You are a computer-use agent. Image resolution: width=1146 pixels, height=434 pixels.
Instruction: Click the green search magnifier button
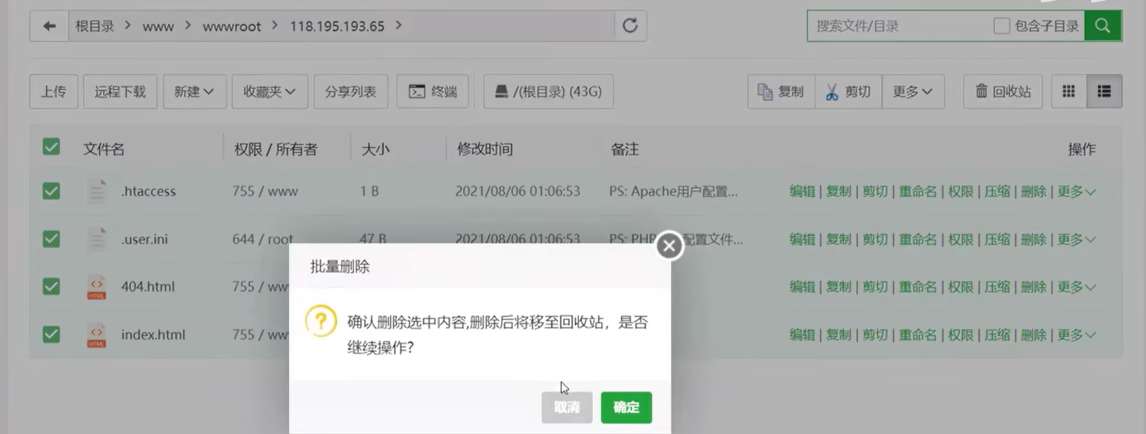(1102, 26)
